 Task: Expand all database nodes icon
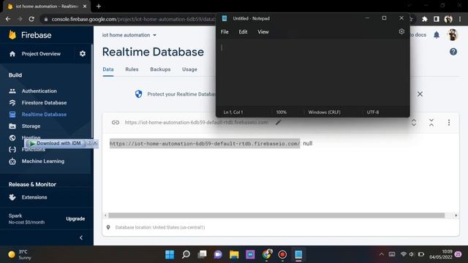pos(414,123)
